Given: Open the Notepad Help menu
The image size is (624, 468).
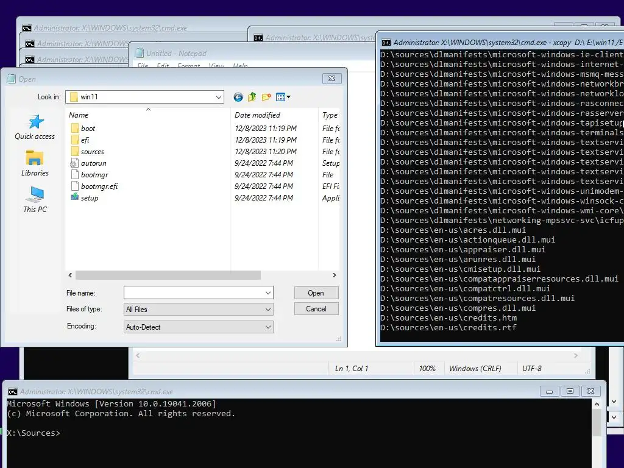Looking at the screenshot, I should (240, 66).
